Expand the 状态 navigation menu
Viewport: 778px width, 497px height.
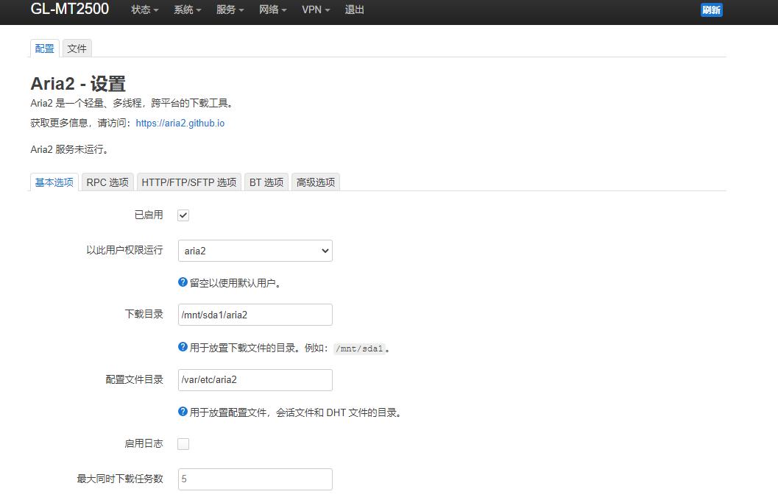(x=144, y=10)
